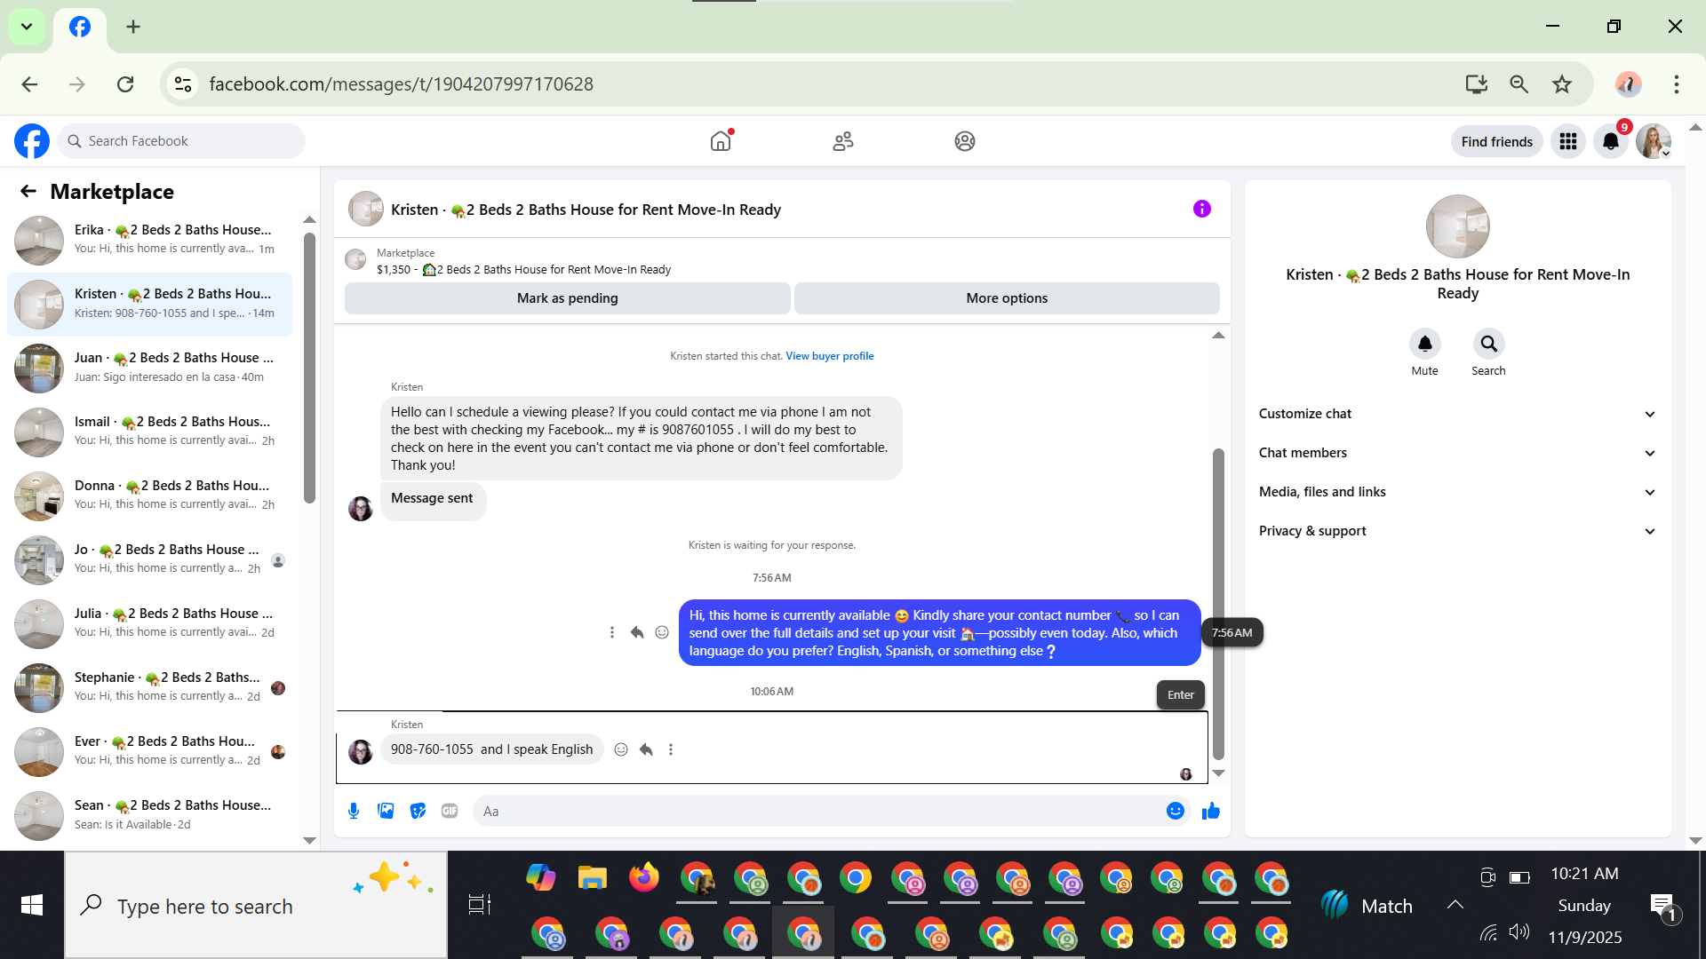Click the Search Facebook field
The image size is (1706, 959).
pos(182,141)
